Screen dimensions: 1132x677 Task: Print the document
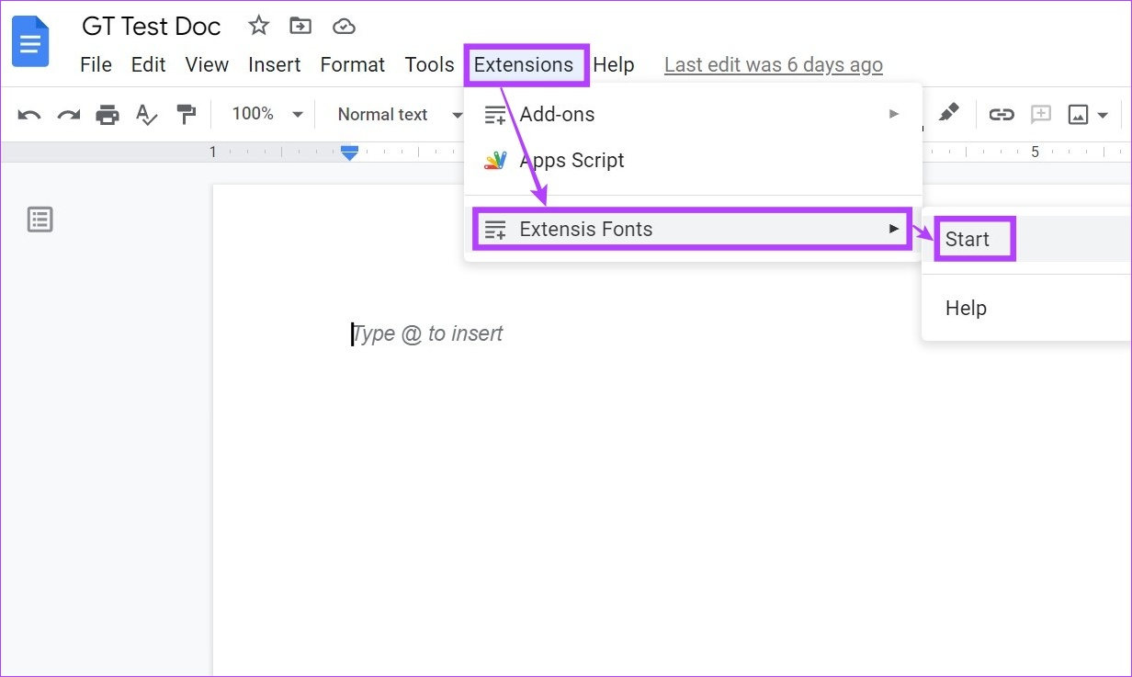point(108,115)
